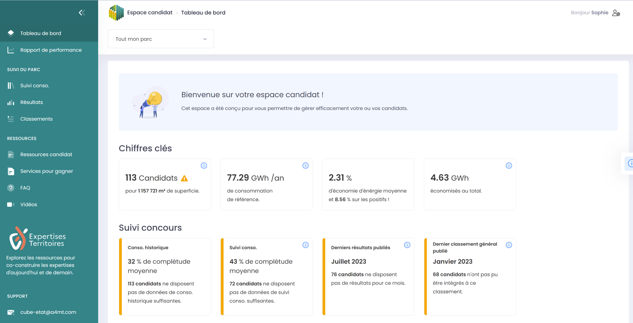The width and height of the screenshot is (633, 323).
Task: Collapse the sidebar with double chevron icon
Action: click(x=82, y=13)
